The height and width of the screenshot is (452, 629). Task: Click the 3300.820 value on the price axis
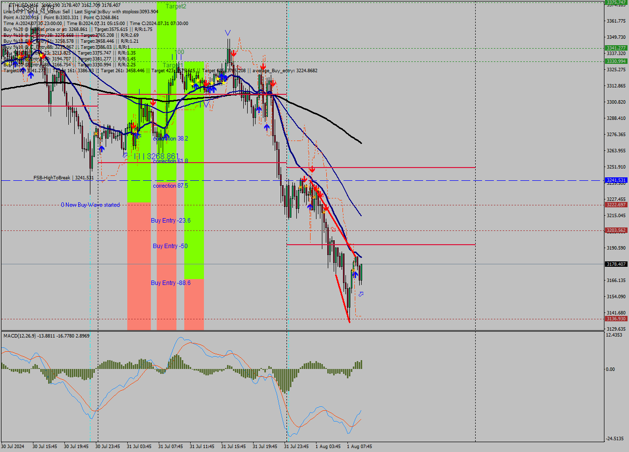(616, 102)
